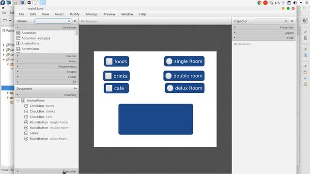Click the Library search magnifier icon

(x=69, y=21)
